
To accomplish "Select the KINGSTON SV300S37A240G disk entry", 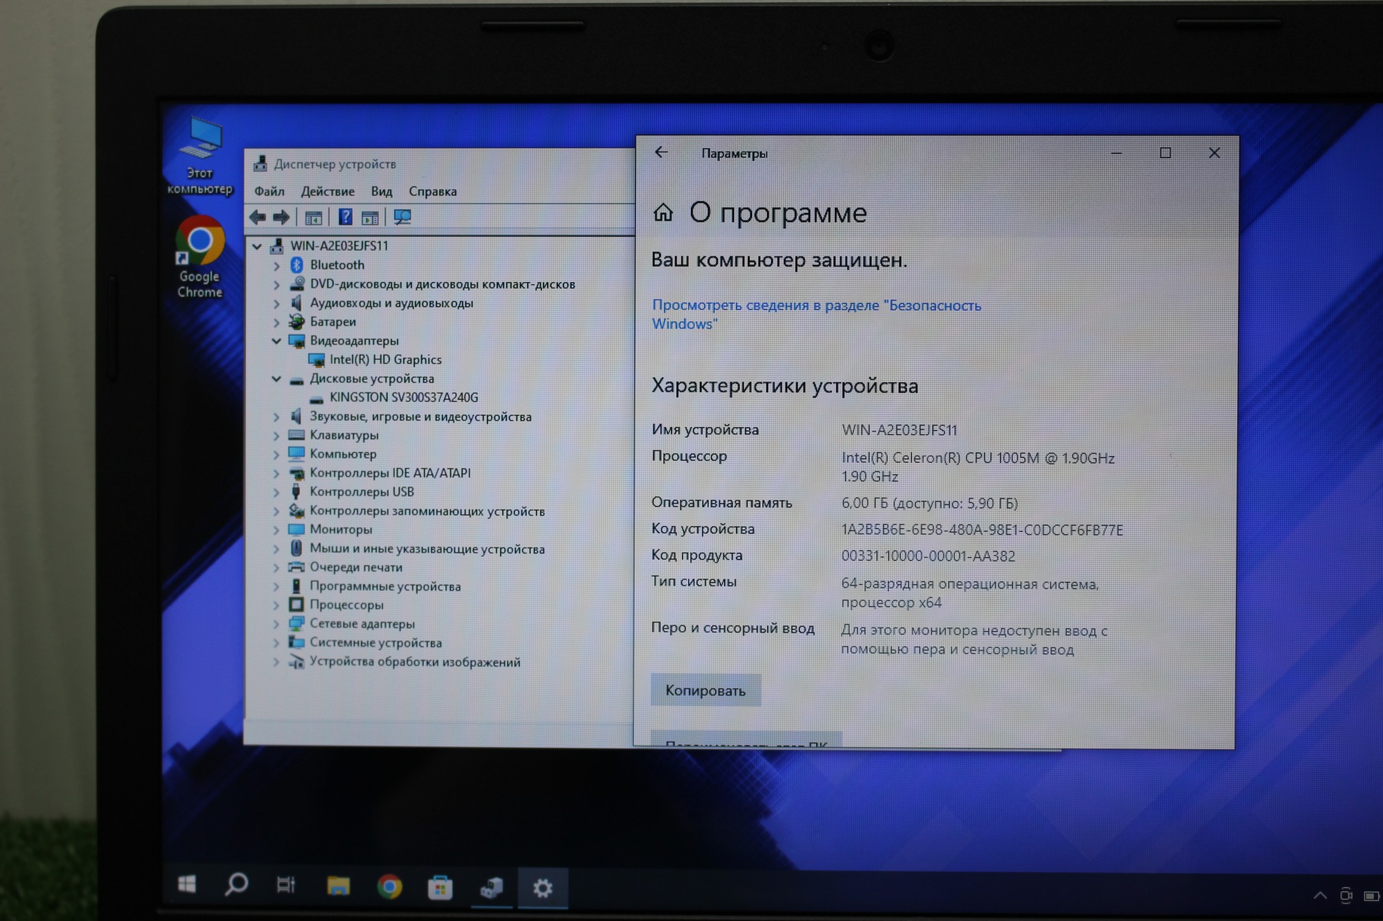I will pos(403,397).
